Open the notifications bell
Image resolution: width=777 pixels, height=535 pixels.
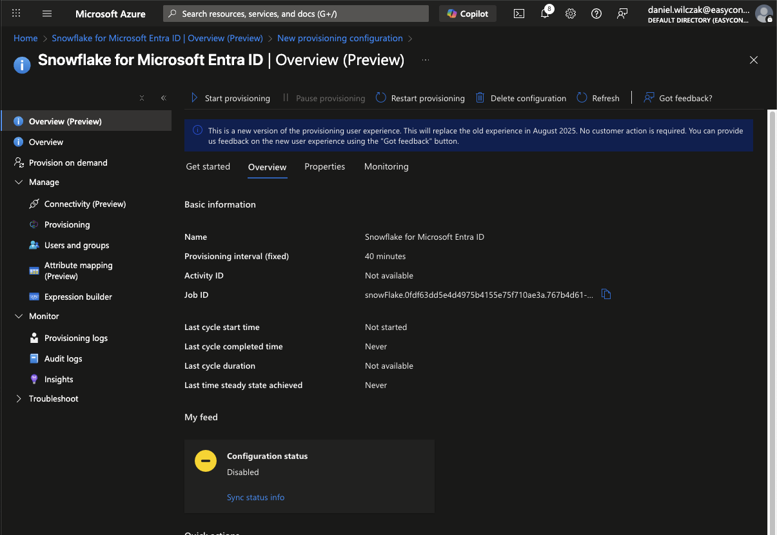[x=545, y=14]
